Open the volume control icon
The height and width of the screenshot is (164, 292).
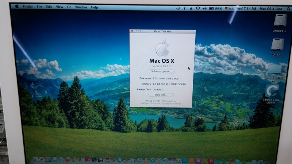204,8
